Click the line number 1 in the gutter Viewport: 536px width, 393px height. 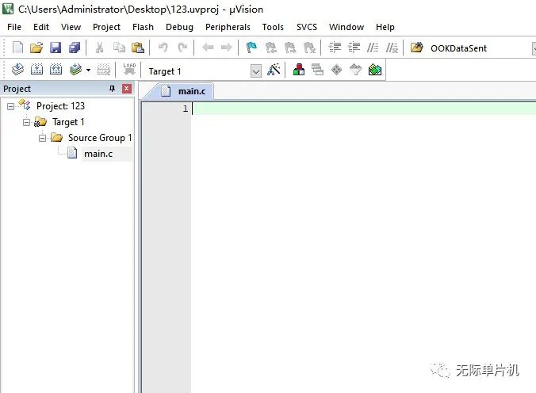185,109
